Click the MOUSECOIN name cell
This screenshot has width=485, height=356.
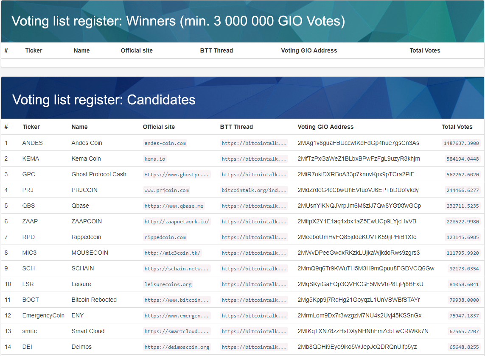pyautogui.click(x=90, y=253)
